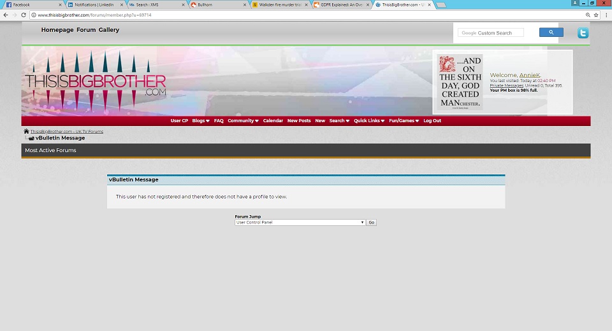
Task: Open User CP from navigation bar
Action: pyautogui.click(x=179, y=121)
